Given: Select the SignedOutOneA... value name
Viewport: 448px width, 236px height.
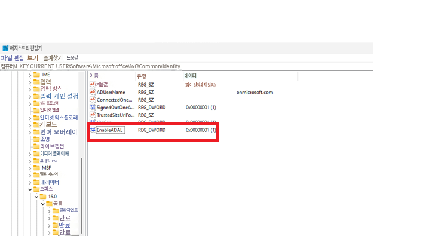Looking at the screenshot, I should [115, 108].
